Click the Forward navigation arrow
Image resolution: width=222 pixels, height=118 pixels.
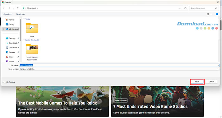click(9, 8)
